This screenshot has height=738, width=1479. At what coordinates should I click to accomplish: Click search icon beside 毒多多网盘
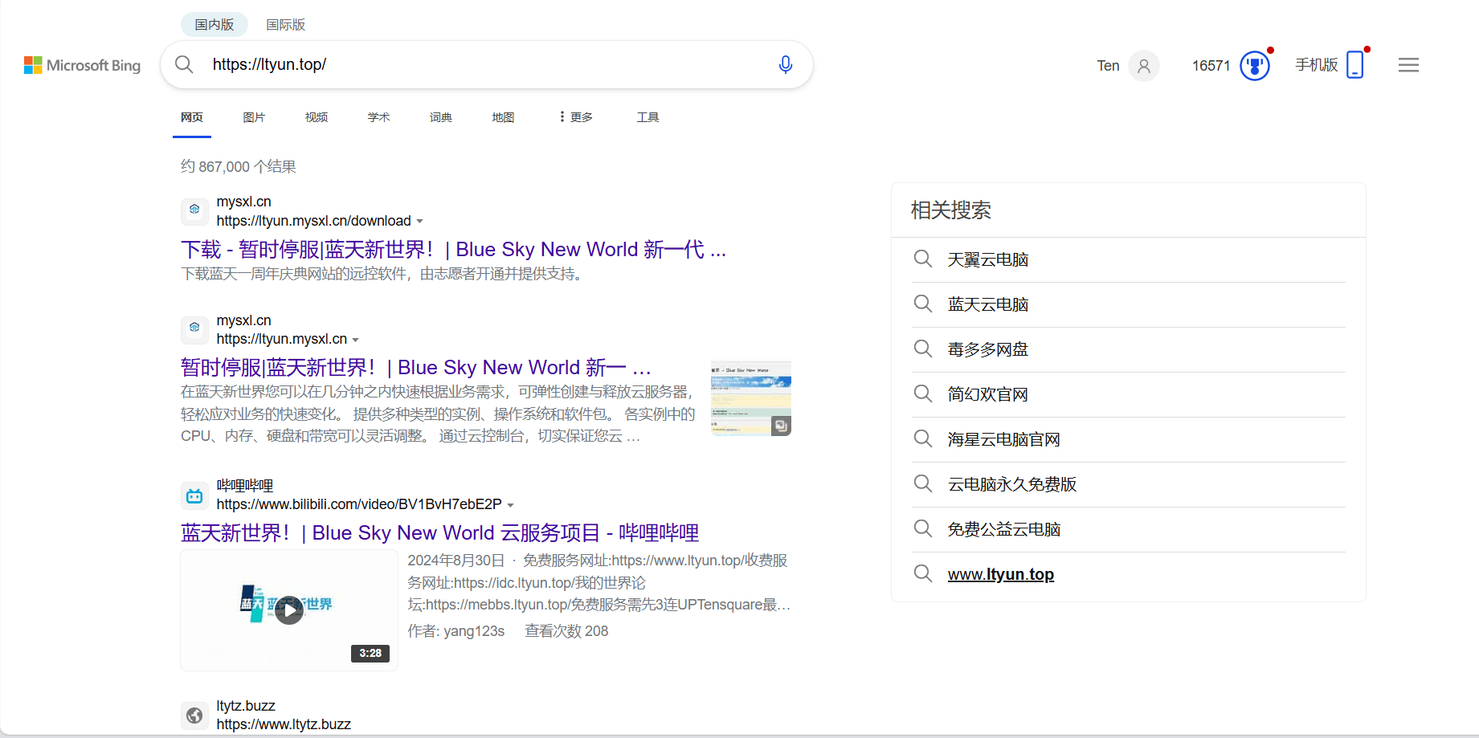[923, 349]
